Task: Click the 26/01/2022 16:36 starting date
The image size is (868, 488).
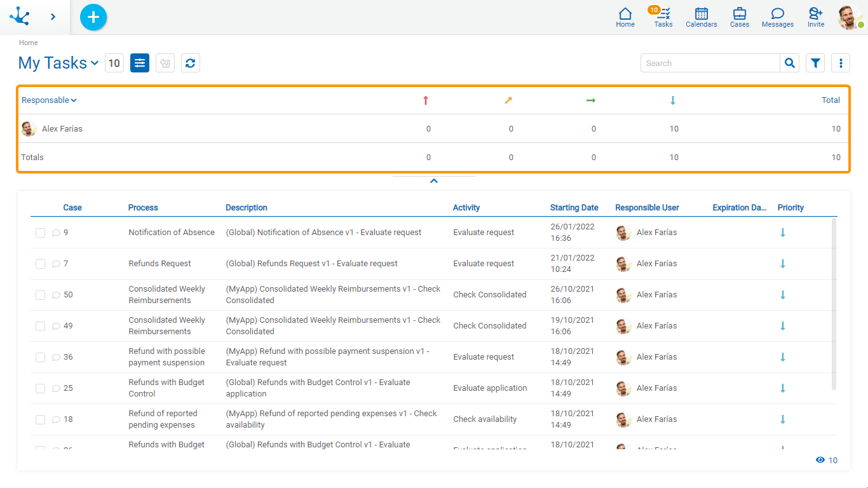Action: click(573, 233)
